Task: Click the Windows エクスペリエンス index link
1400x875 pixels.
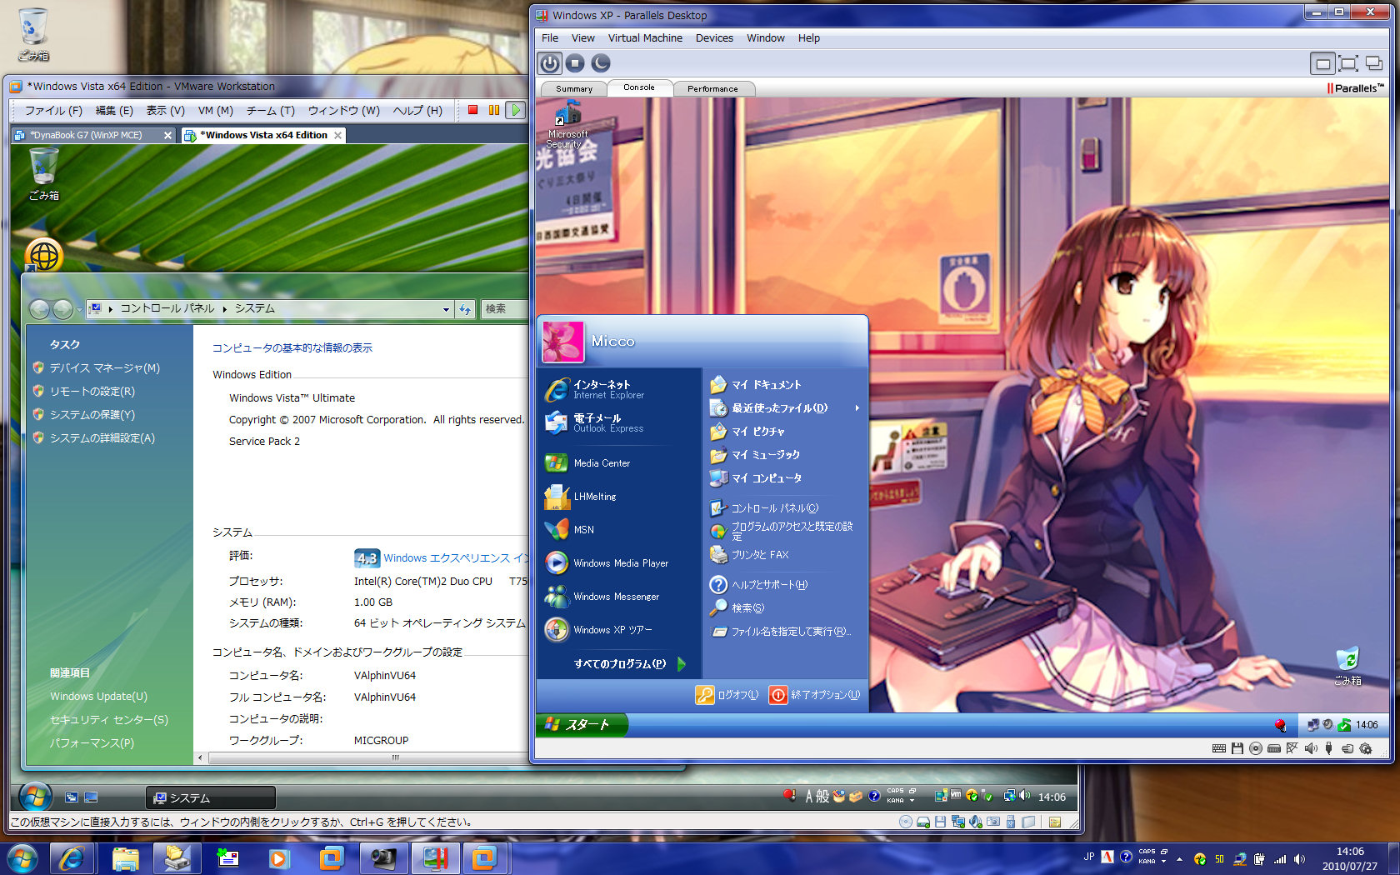Action: 455,558
